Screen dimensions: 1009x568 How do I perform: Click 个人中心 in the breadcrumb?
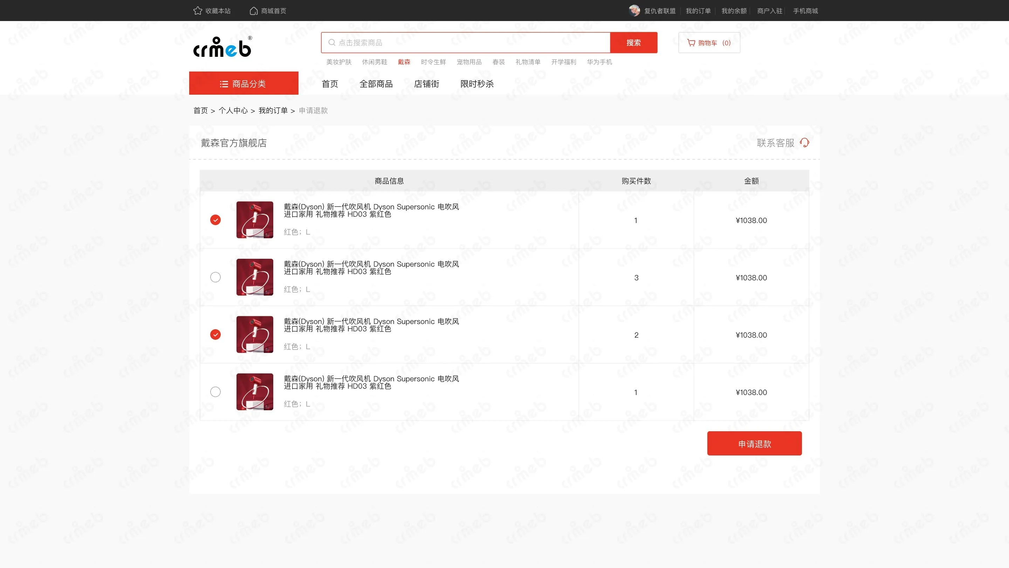(233, 110)
